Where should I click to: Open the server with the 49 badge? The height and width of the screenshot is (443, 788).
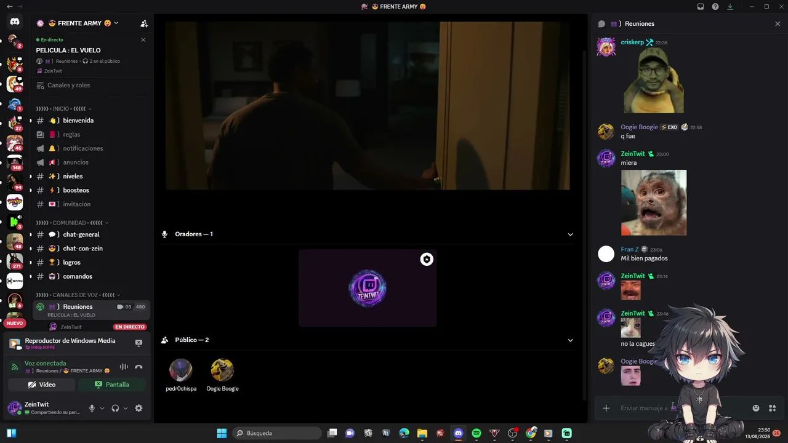(15, 84)
